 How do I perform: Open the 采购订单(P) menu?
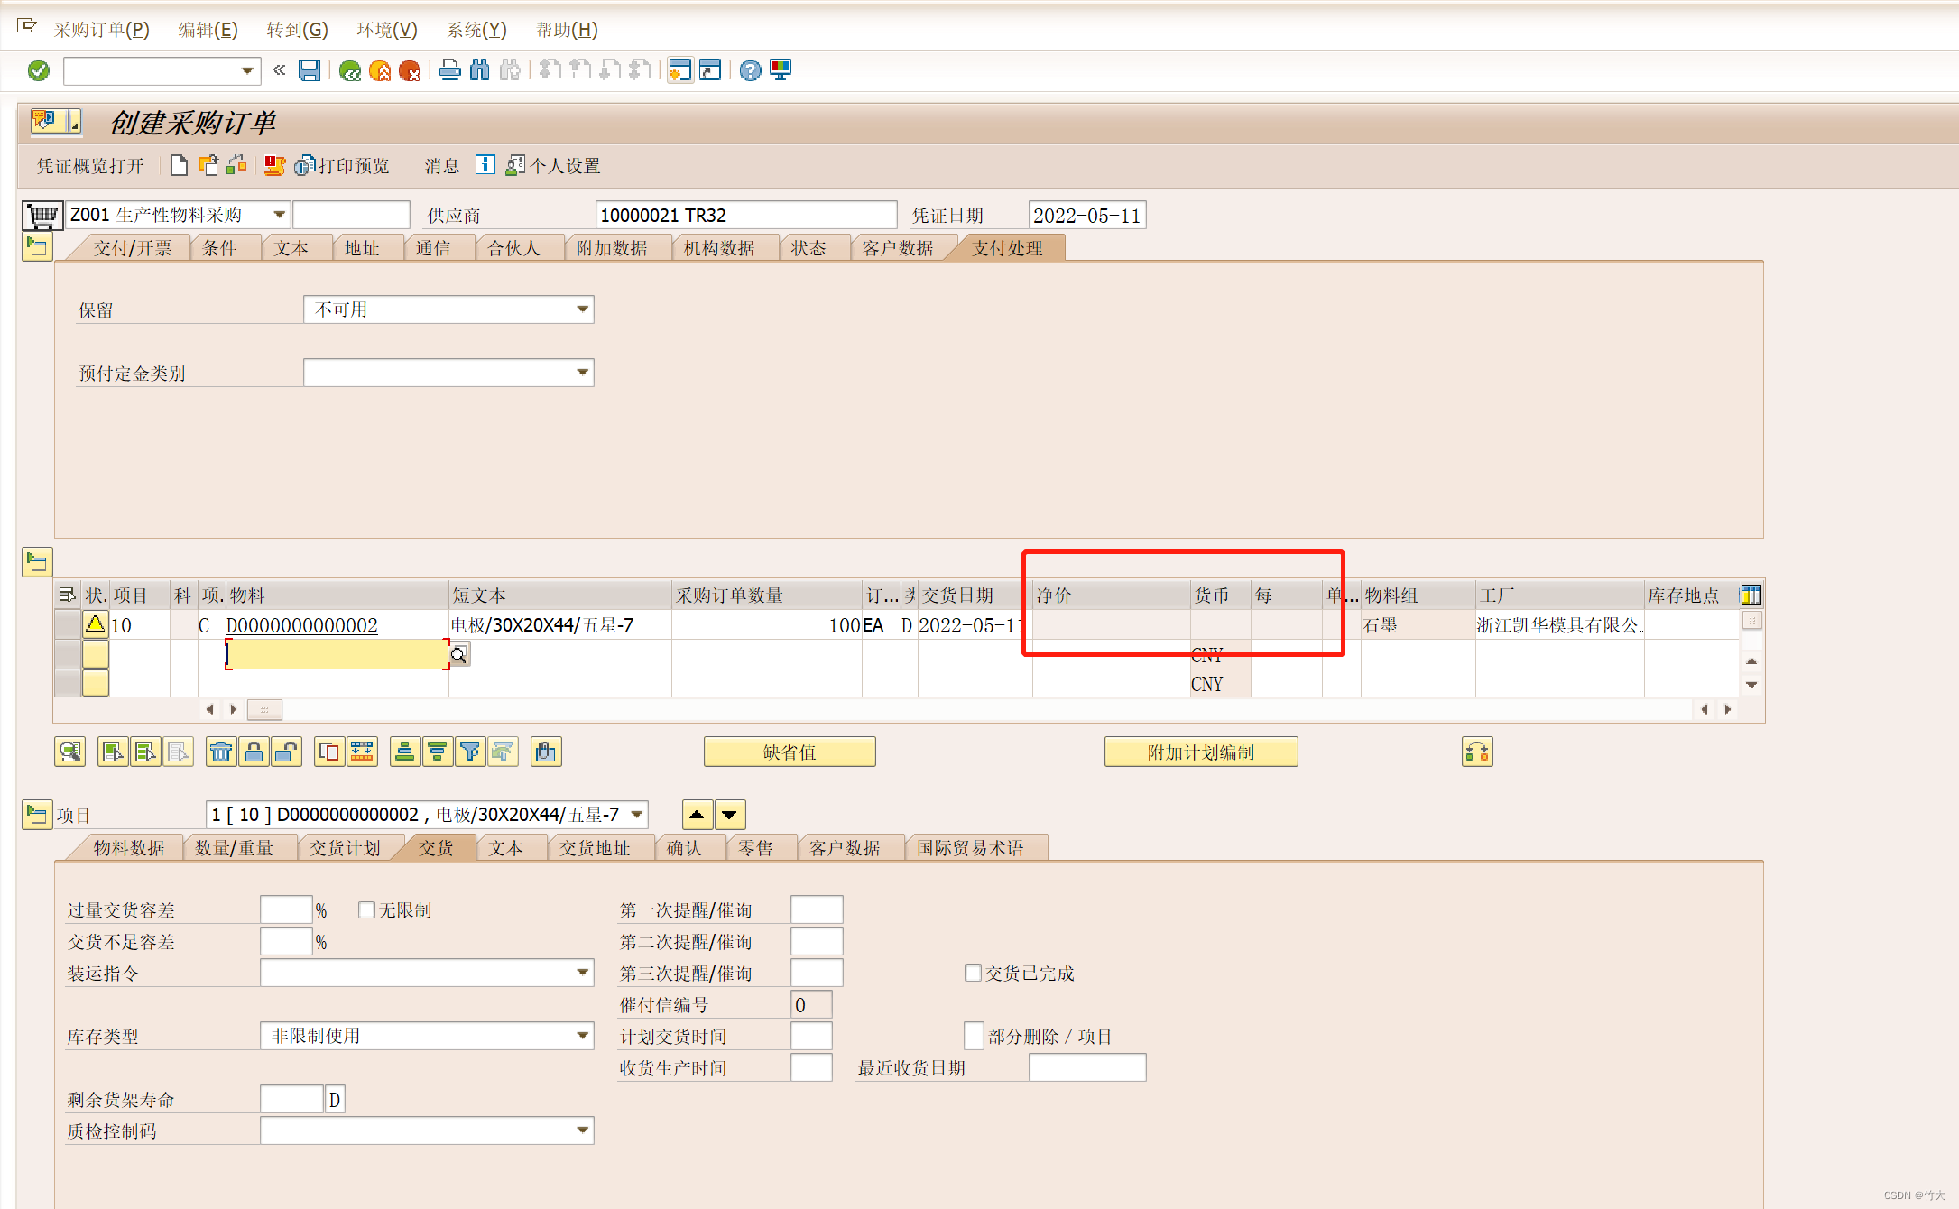click(x=101, y=30)
